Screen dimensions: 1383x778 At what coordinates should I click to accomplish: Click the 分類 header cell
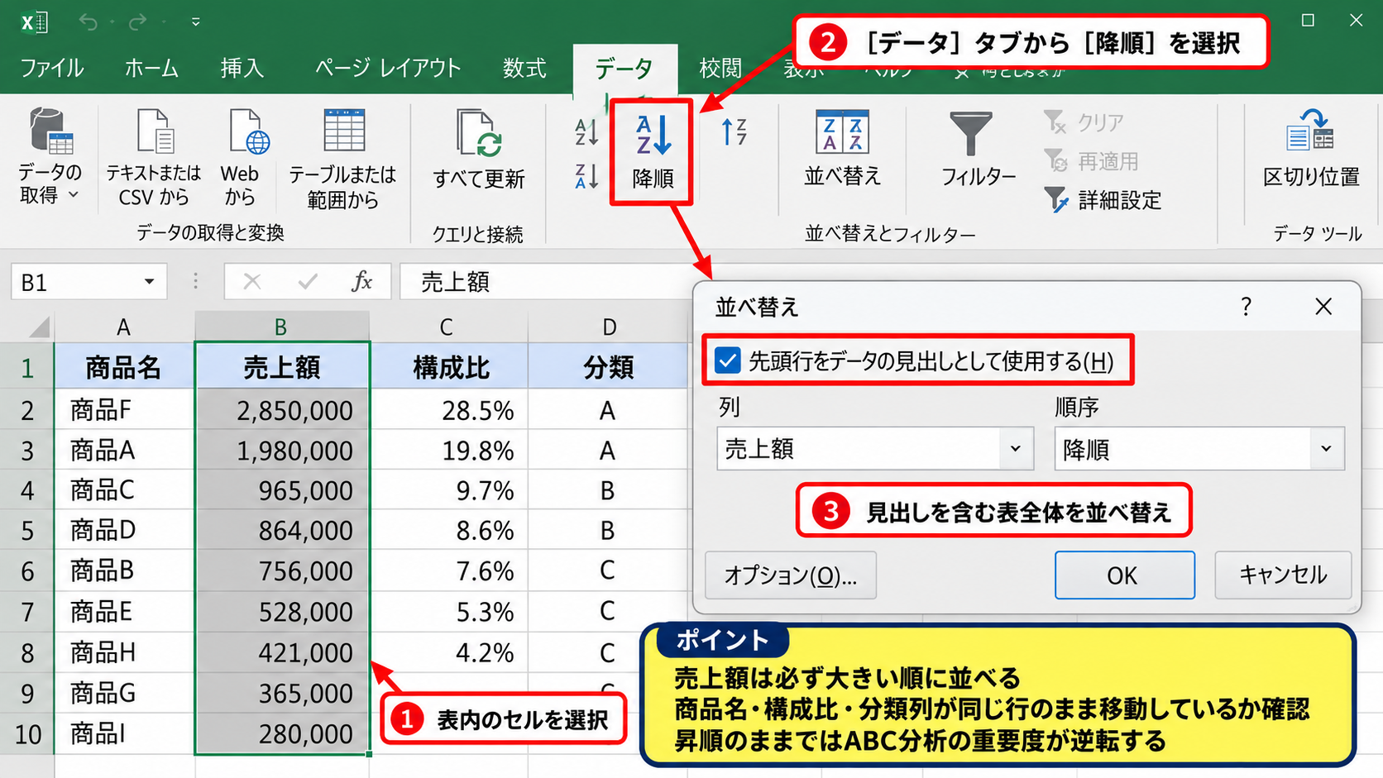coord(609,367)
